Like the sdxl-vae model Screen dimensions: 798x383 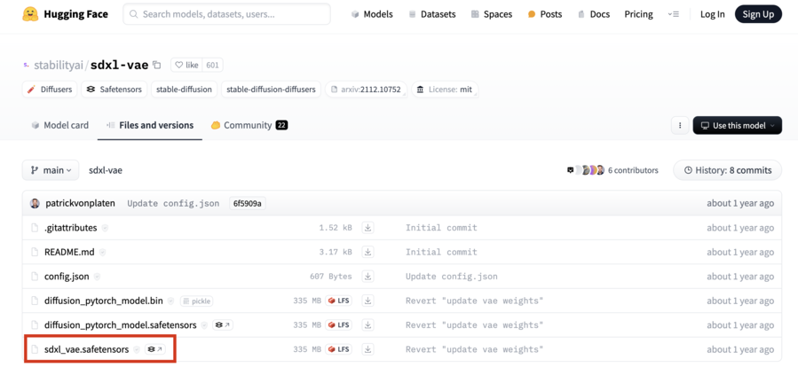click(186, 65)
